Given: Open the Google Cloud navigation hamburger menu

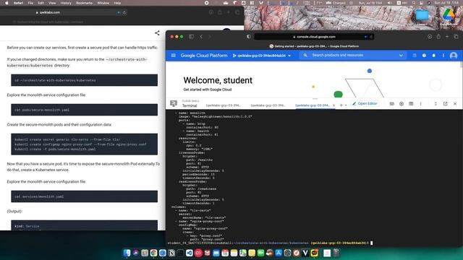Looking at the screenshot, I should coord(174,56).
